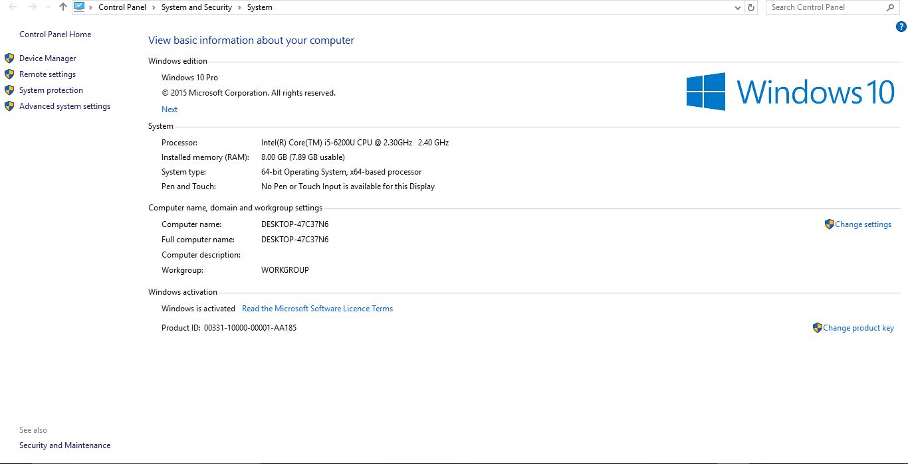908x464 pixels.
Task: Click shield icon beside Change product key
Action: pyautogui.click(x=817, y=328)
